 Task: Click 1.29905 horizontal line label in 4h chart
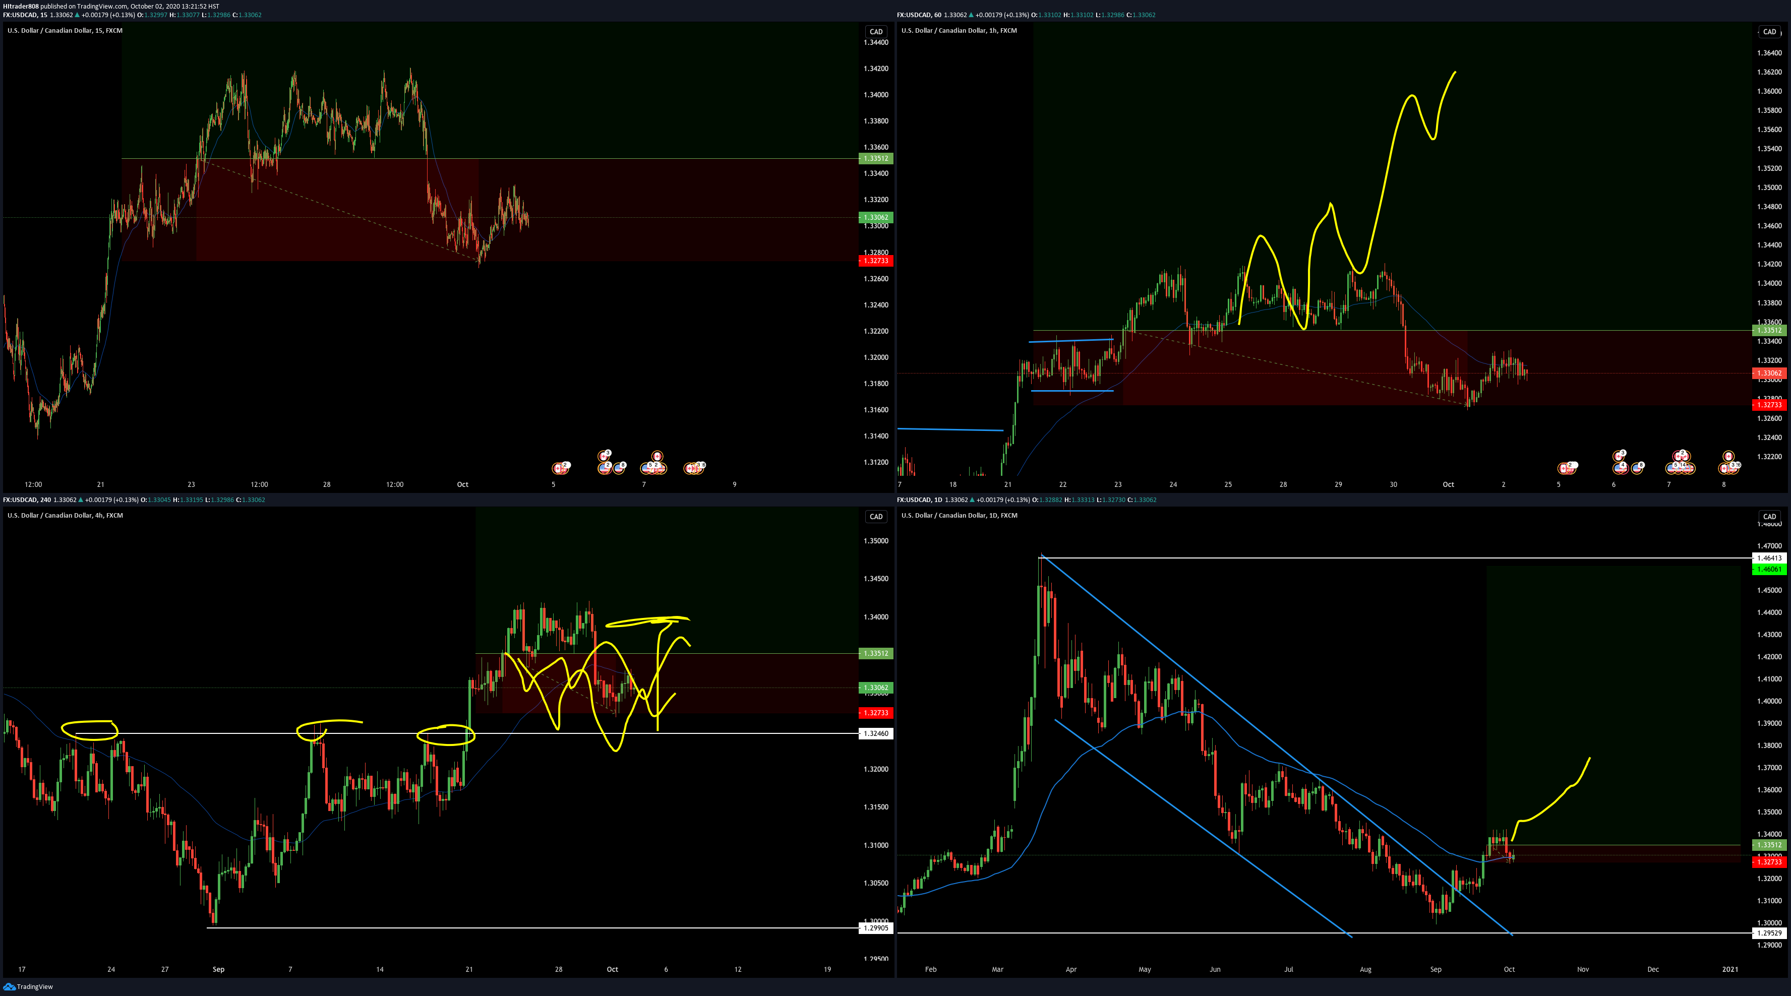coord(875,928)
